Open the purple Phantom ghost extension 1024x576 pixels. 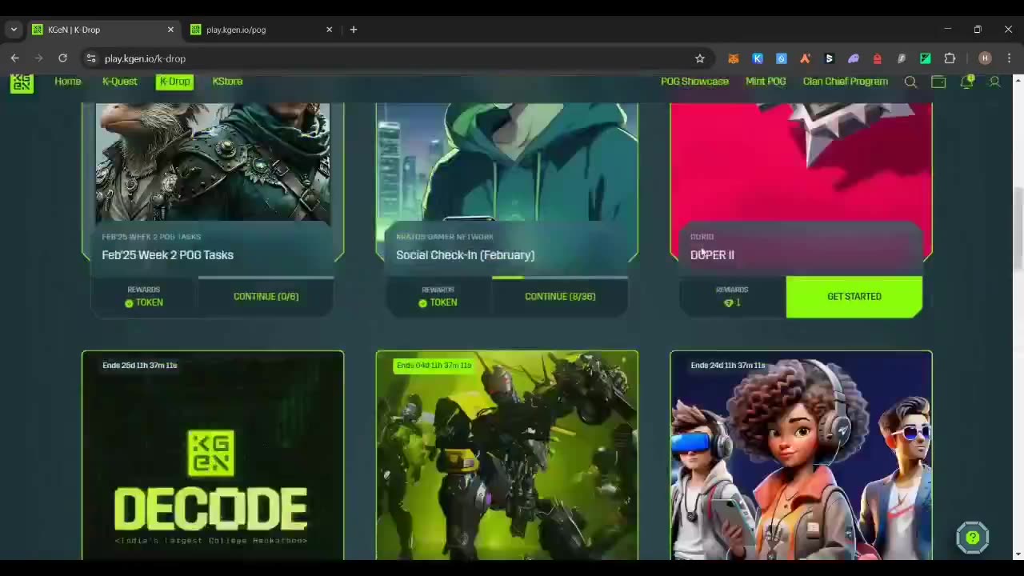click(854, 58)
